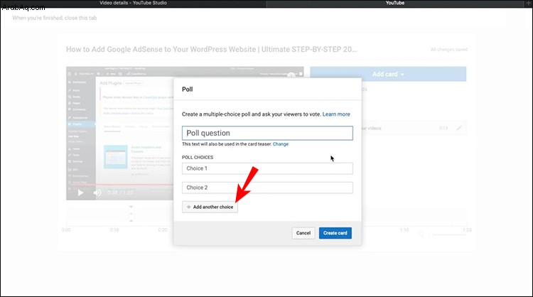The image size is (533, 297).
Task: Click the Poll question input field
Action: point(267,133)
